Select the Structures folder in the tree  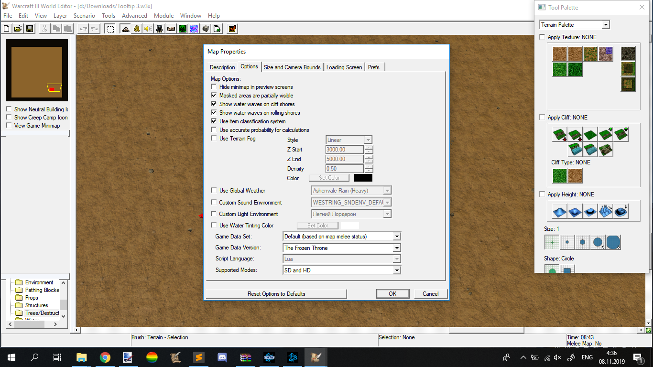37,305
